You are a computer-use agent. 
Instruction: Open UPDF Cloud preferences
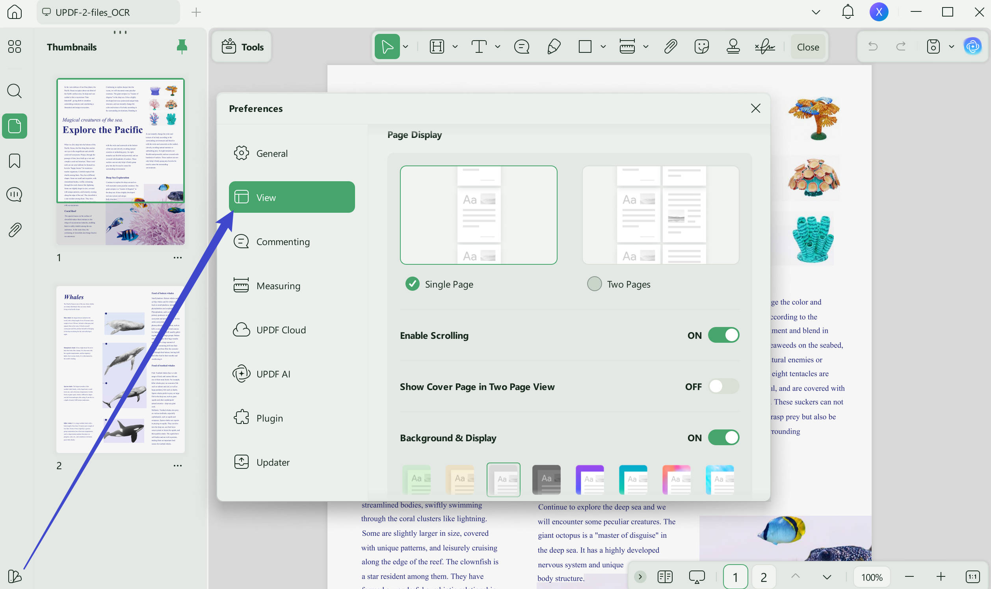coord(292,329)
